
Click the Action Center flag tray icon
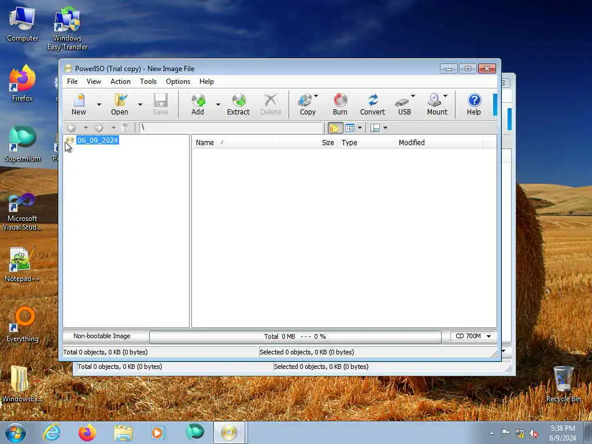(x=505, y=433)
